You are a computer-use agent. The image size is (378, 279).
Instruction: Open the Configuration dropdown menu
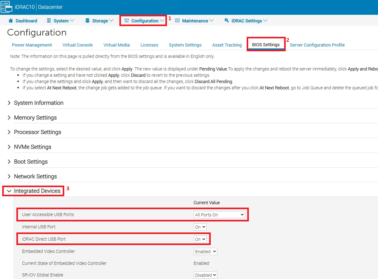click(144, 21)
